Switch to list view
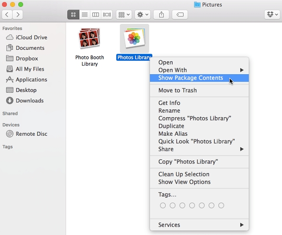The width and height of the screenshot is (282, 235). pyautogui.click(x=85, y=15)
